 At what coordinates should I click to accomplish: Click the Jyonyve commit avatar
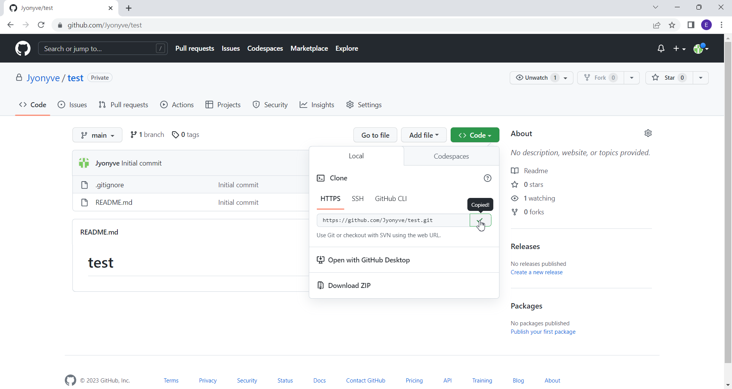click(84, 163)
